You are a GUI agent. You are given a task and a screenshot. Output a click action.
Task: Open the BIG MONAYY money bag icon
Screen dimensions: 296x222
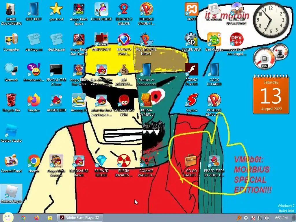coord(124,74)
